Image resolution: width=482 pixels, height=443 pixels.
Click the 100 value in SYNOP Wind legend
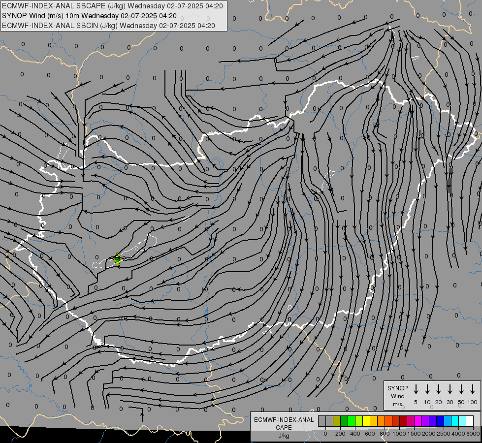(x=473, y=402)
